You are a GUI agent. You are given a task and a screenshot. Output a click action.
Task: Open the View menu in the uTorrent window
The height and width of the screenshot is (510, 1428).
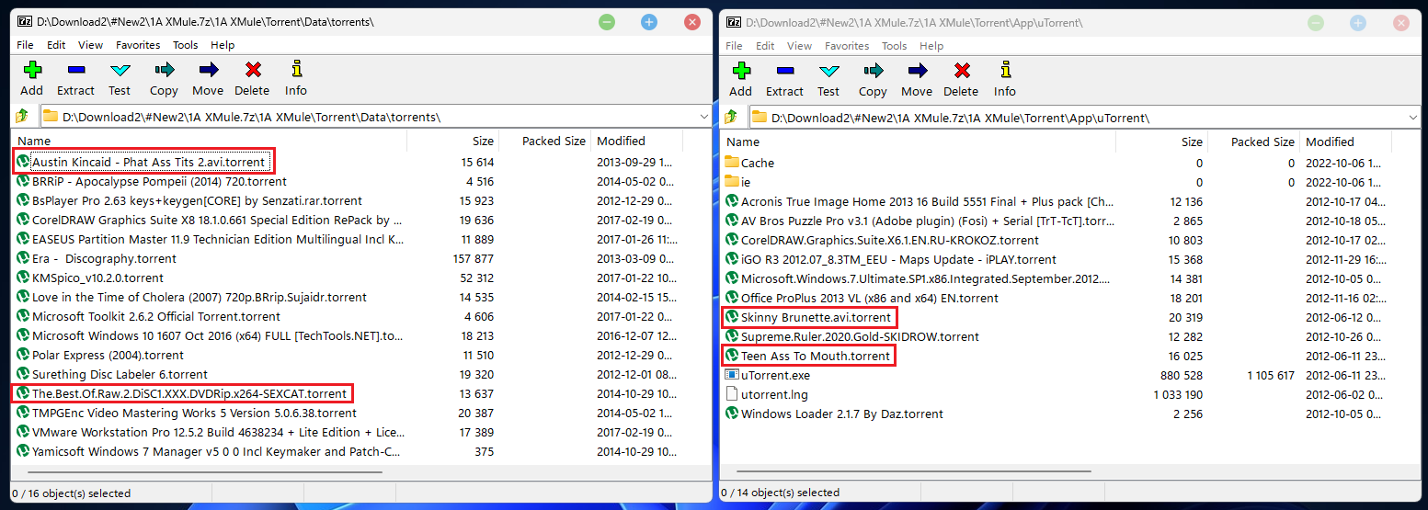pyautogui.click(x=799, y=45)
